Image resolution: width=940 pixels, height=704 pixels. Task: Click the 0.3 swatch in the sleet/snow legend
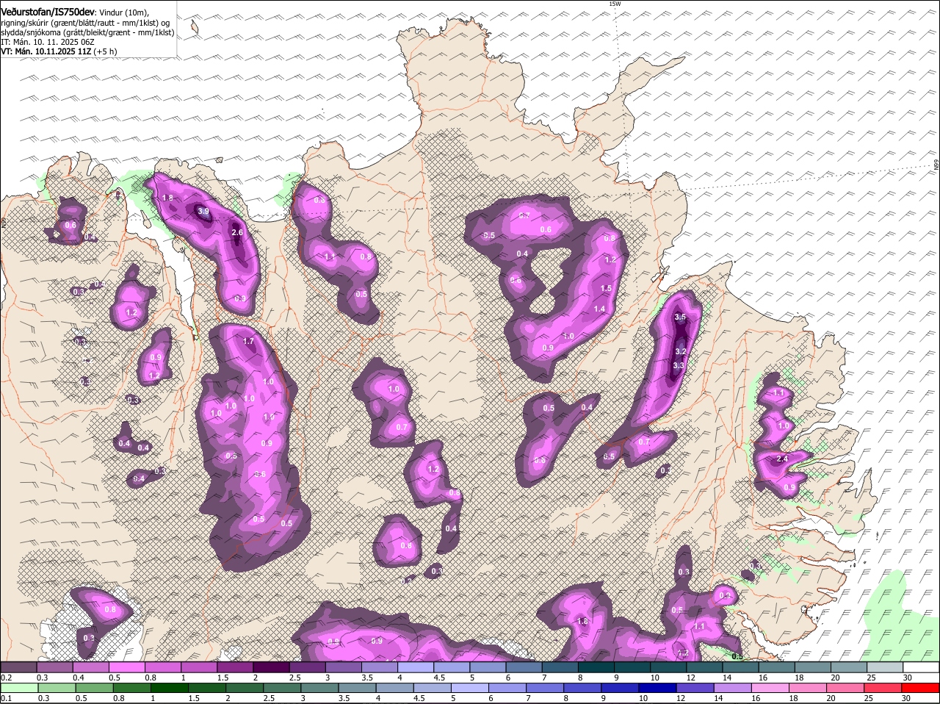[55, 667]
